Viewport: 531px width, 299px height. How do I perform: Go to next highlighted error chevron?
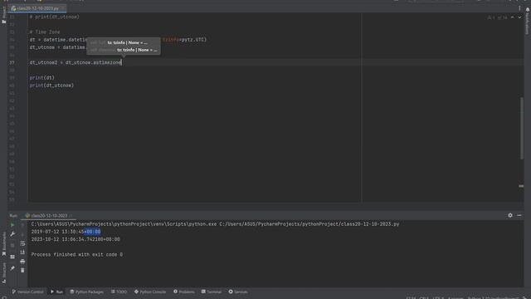click(519, 17)
